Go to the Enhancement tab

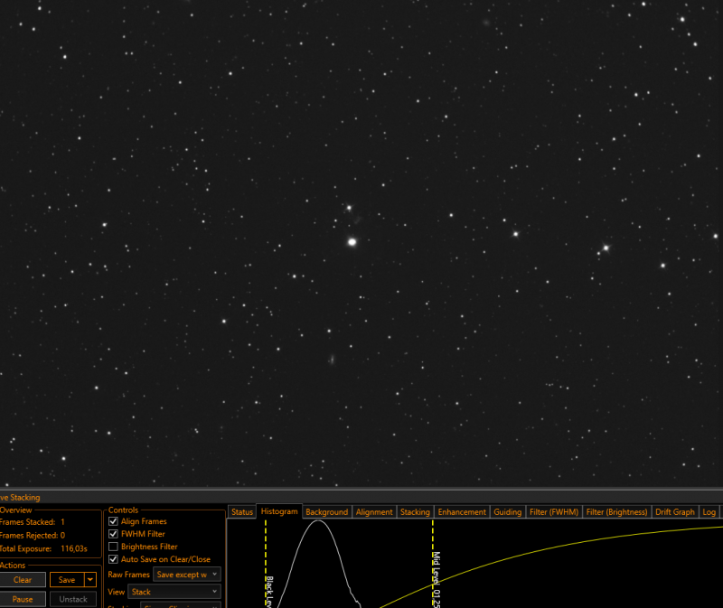462,511
